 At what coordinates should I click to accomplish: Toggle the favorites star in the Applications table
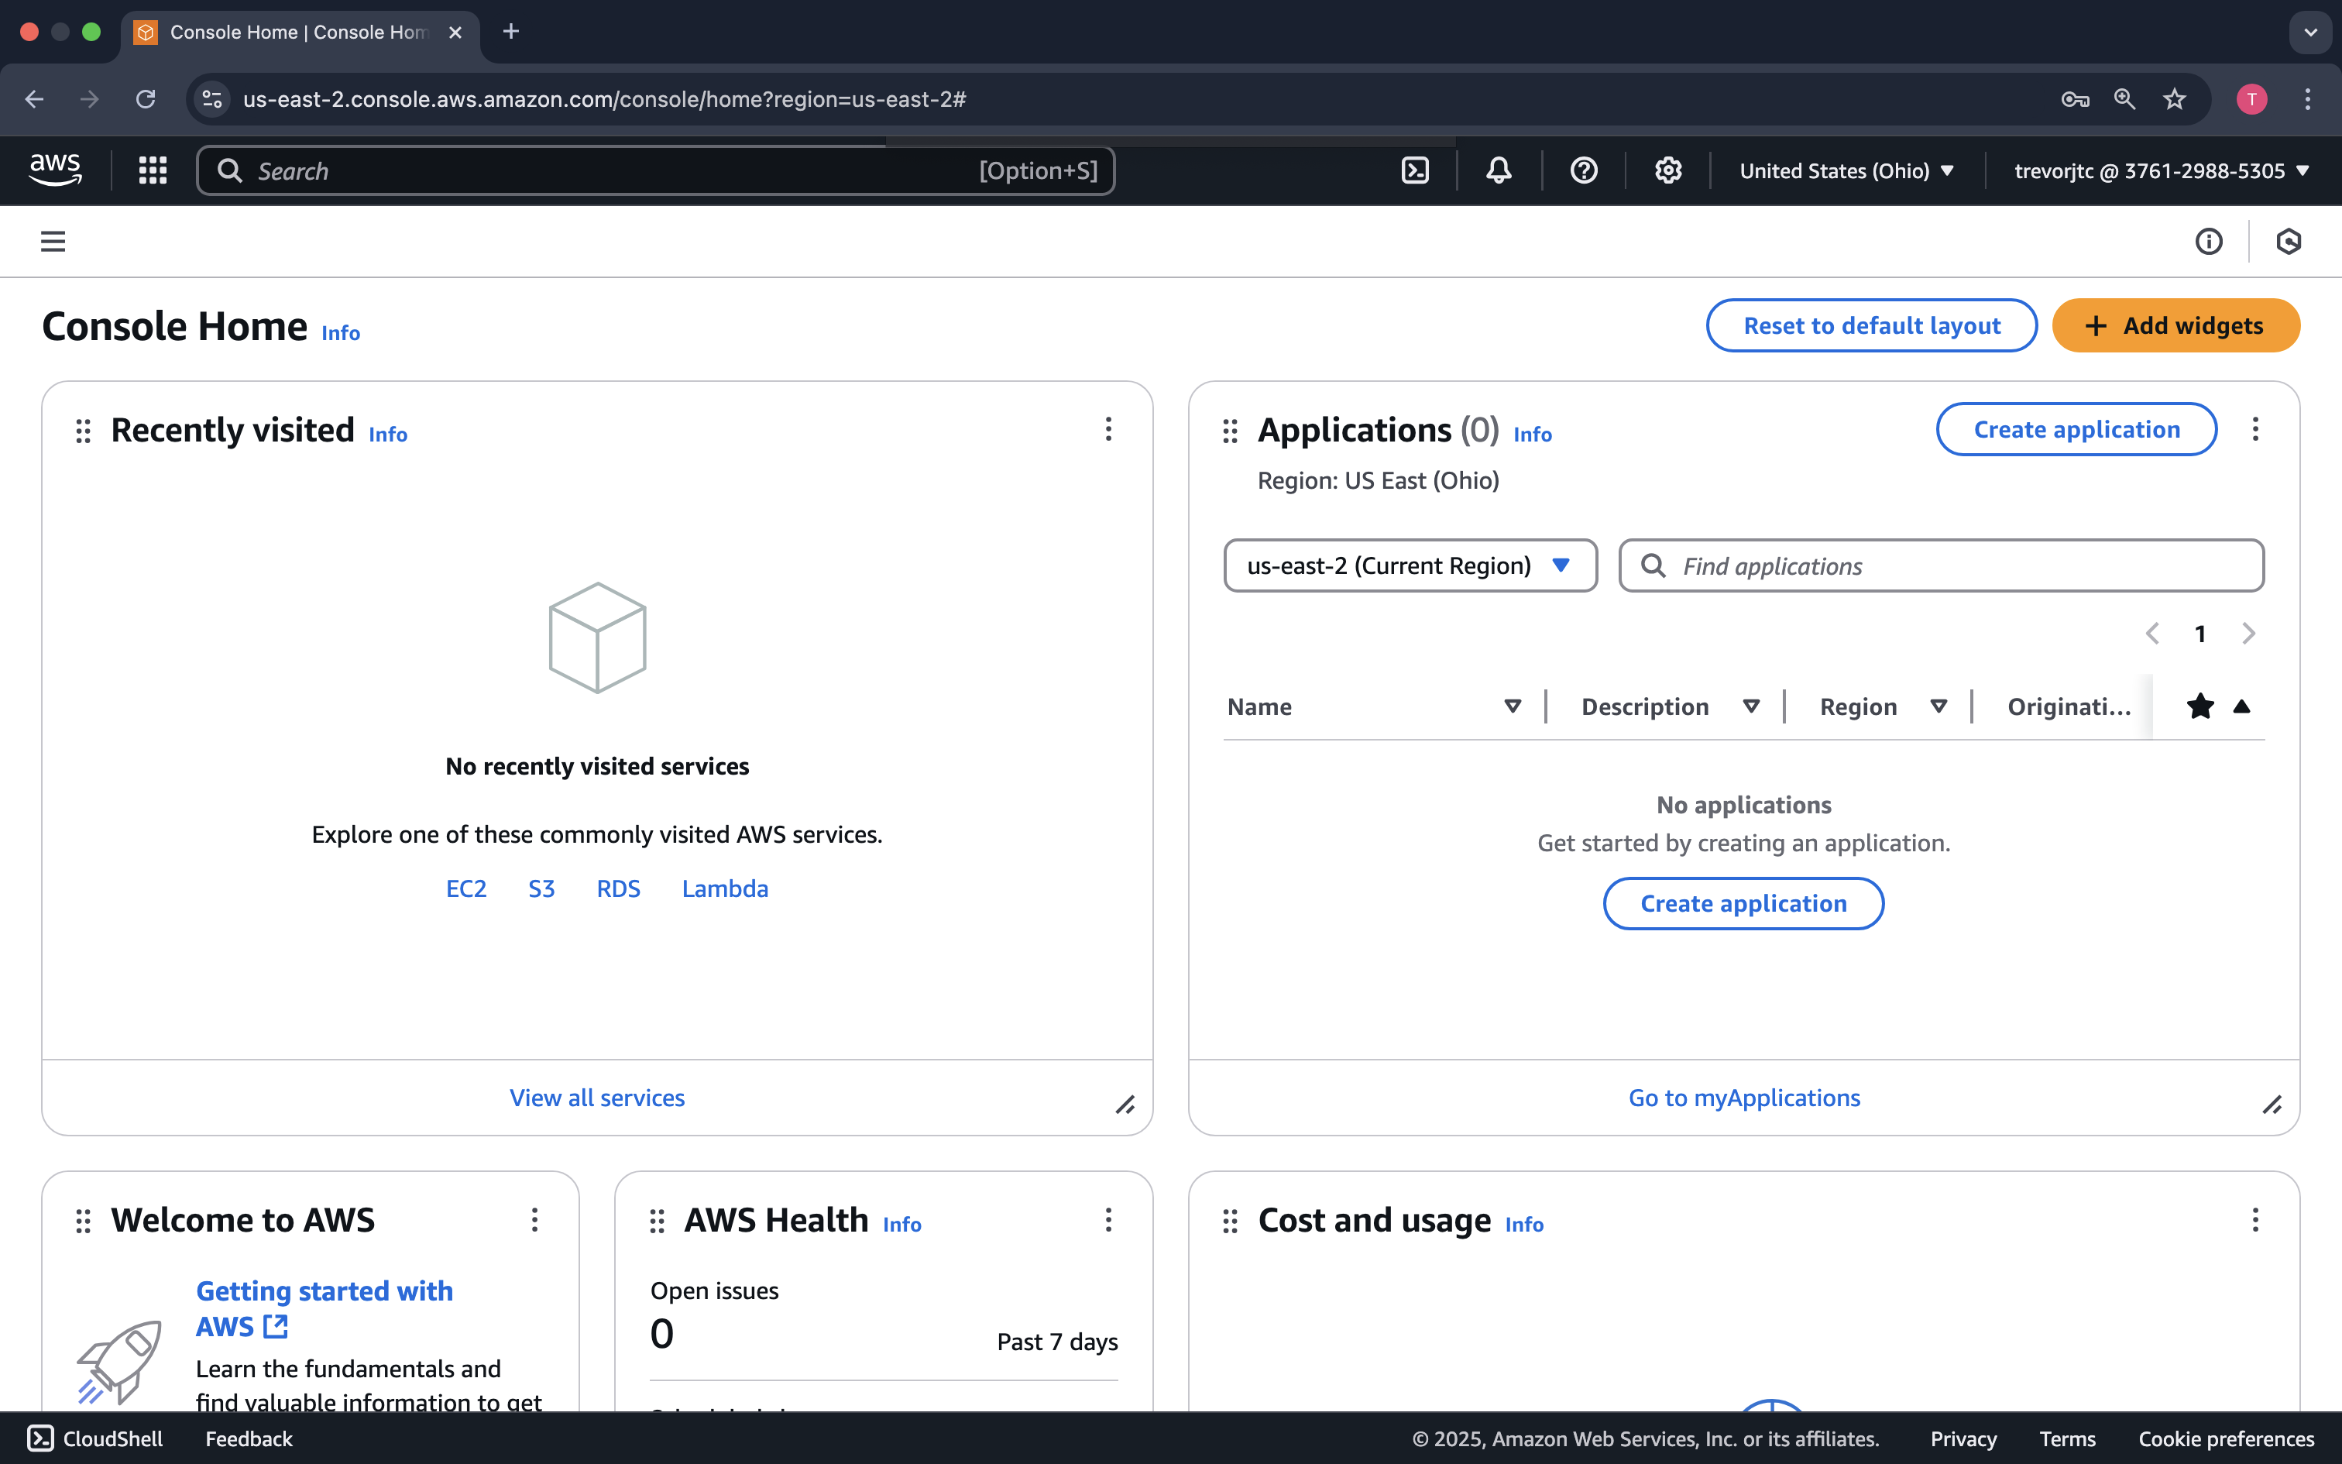2199,706
